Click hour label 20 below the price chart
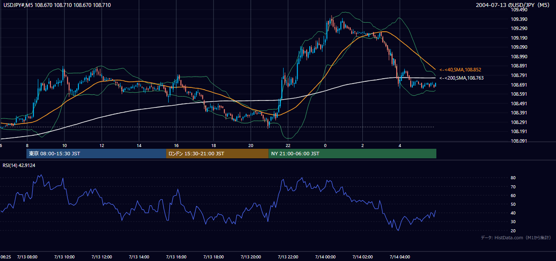The width and height of the screenshot is (556, 261). pos(251,146)
